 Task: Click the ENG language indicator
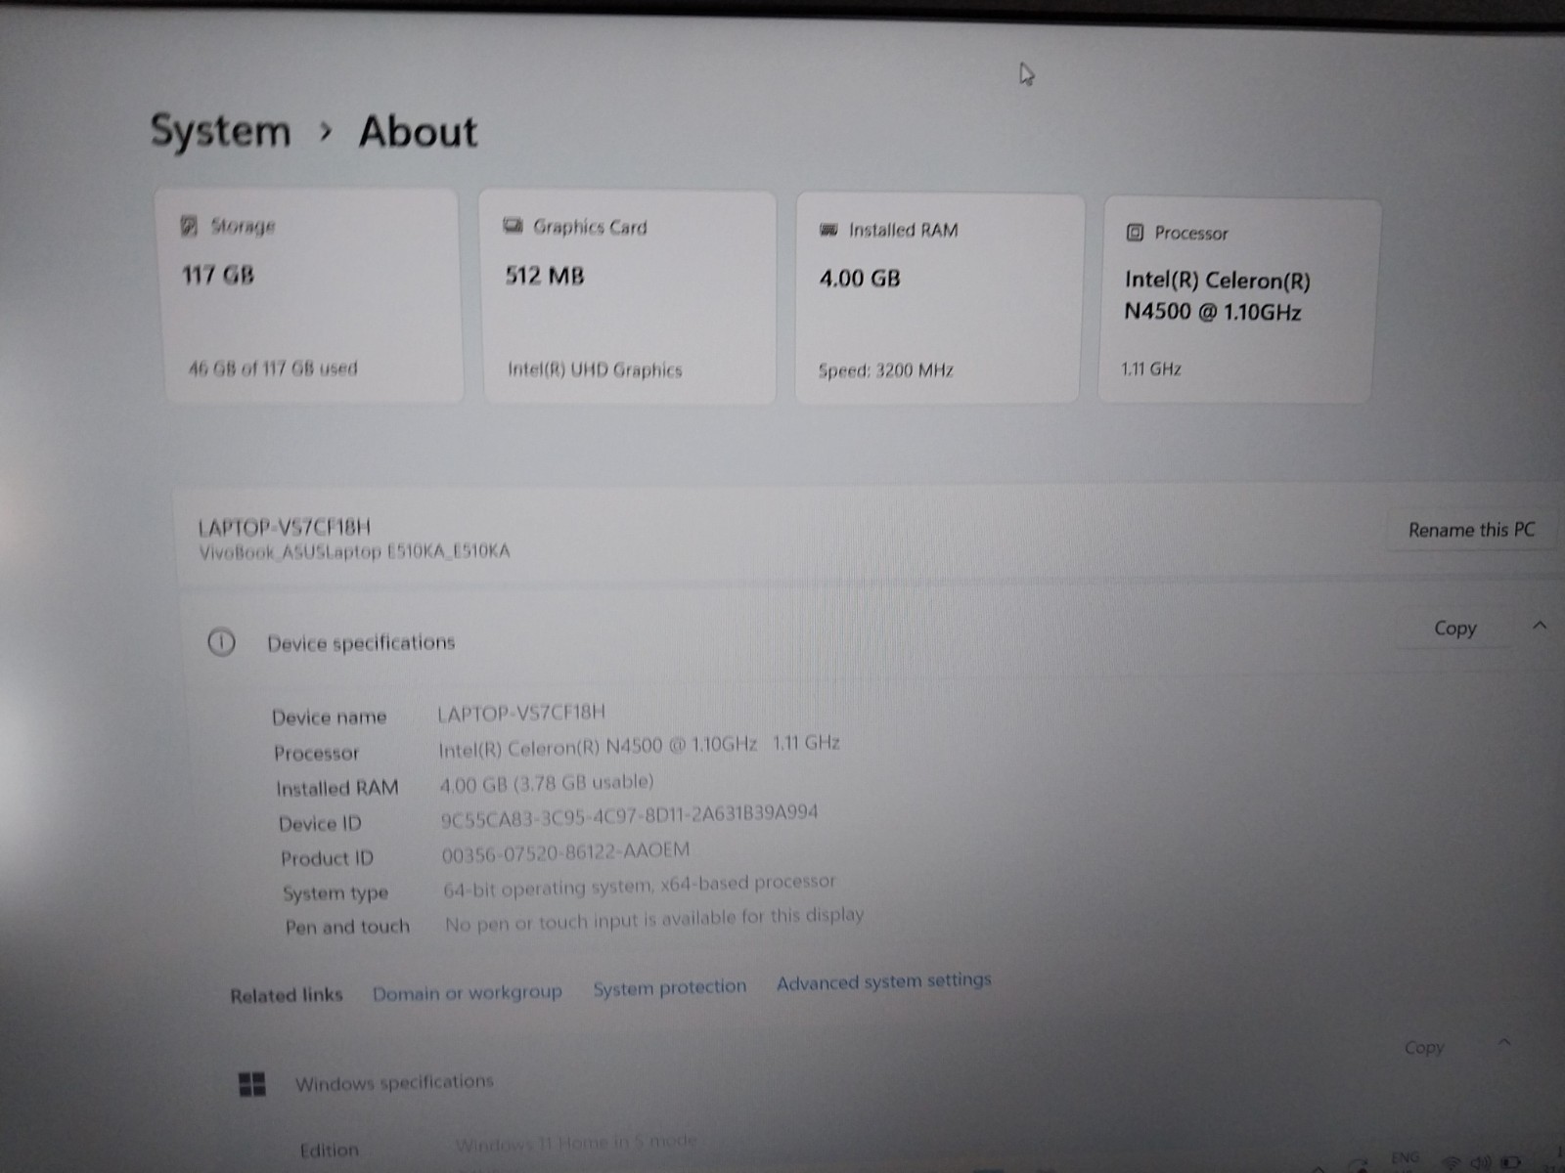1405,1157
